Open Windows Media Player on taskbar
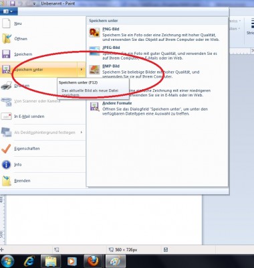The width and height of the screenshot is (254, 268). (72, 261)
